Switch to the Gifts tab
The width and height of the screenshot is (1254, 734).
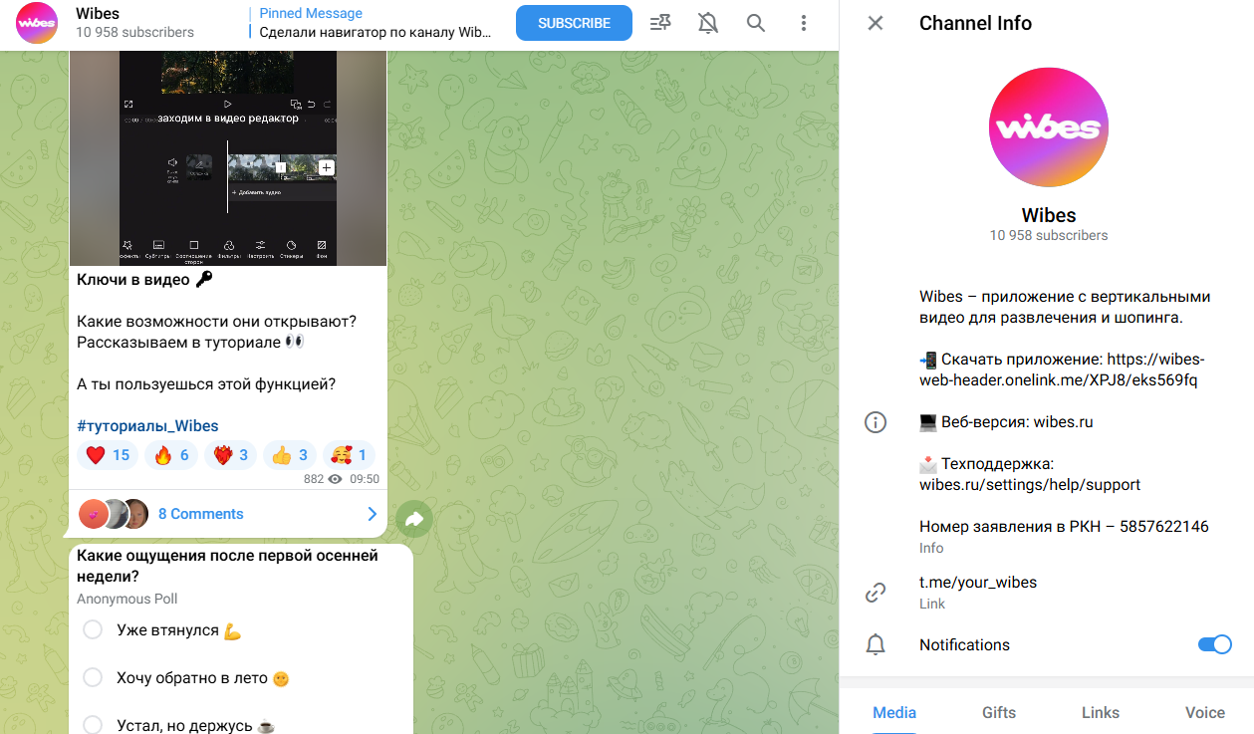(x=999, y=712)
